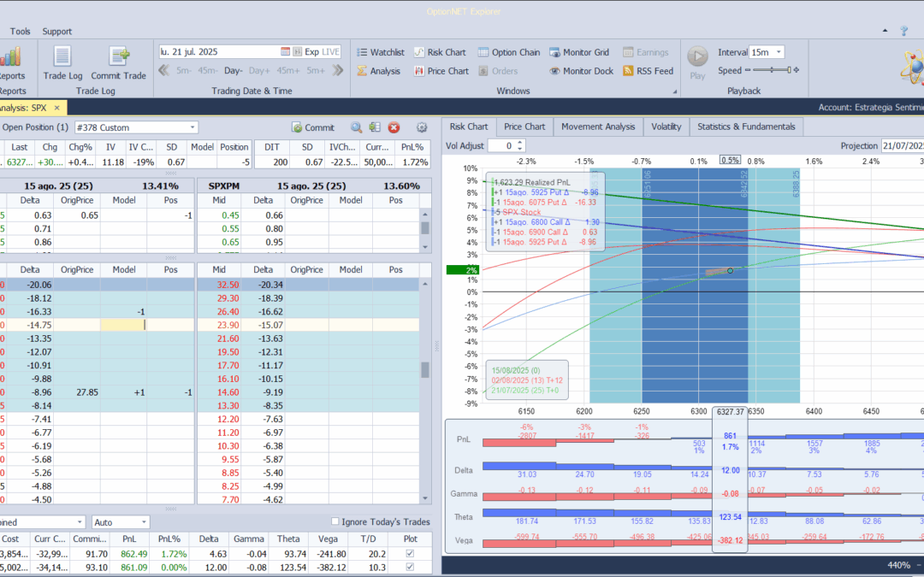Toggle Plot checkbox for the 861.09 PnL row

click(410, 567)
